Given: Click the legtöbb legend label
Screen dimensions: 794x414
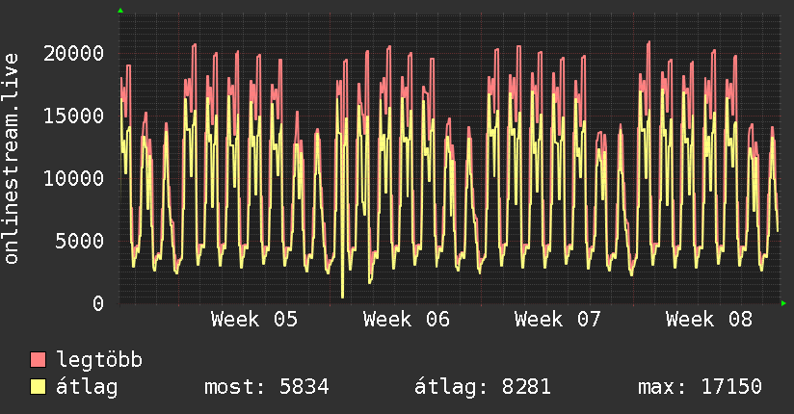Looking at the screenshot, I should [x=99, y=359].
